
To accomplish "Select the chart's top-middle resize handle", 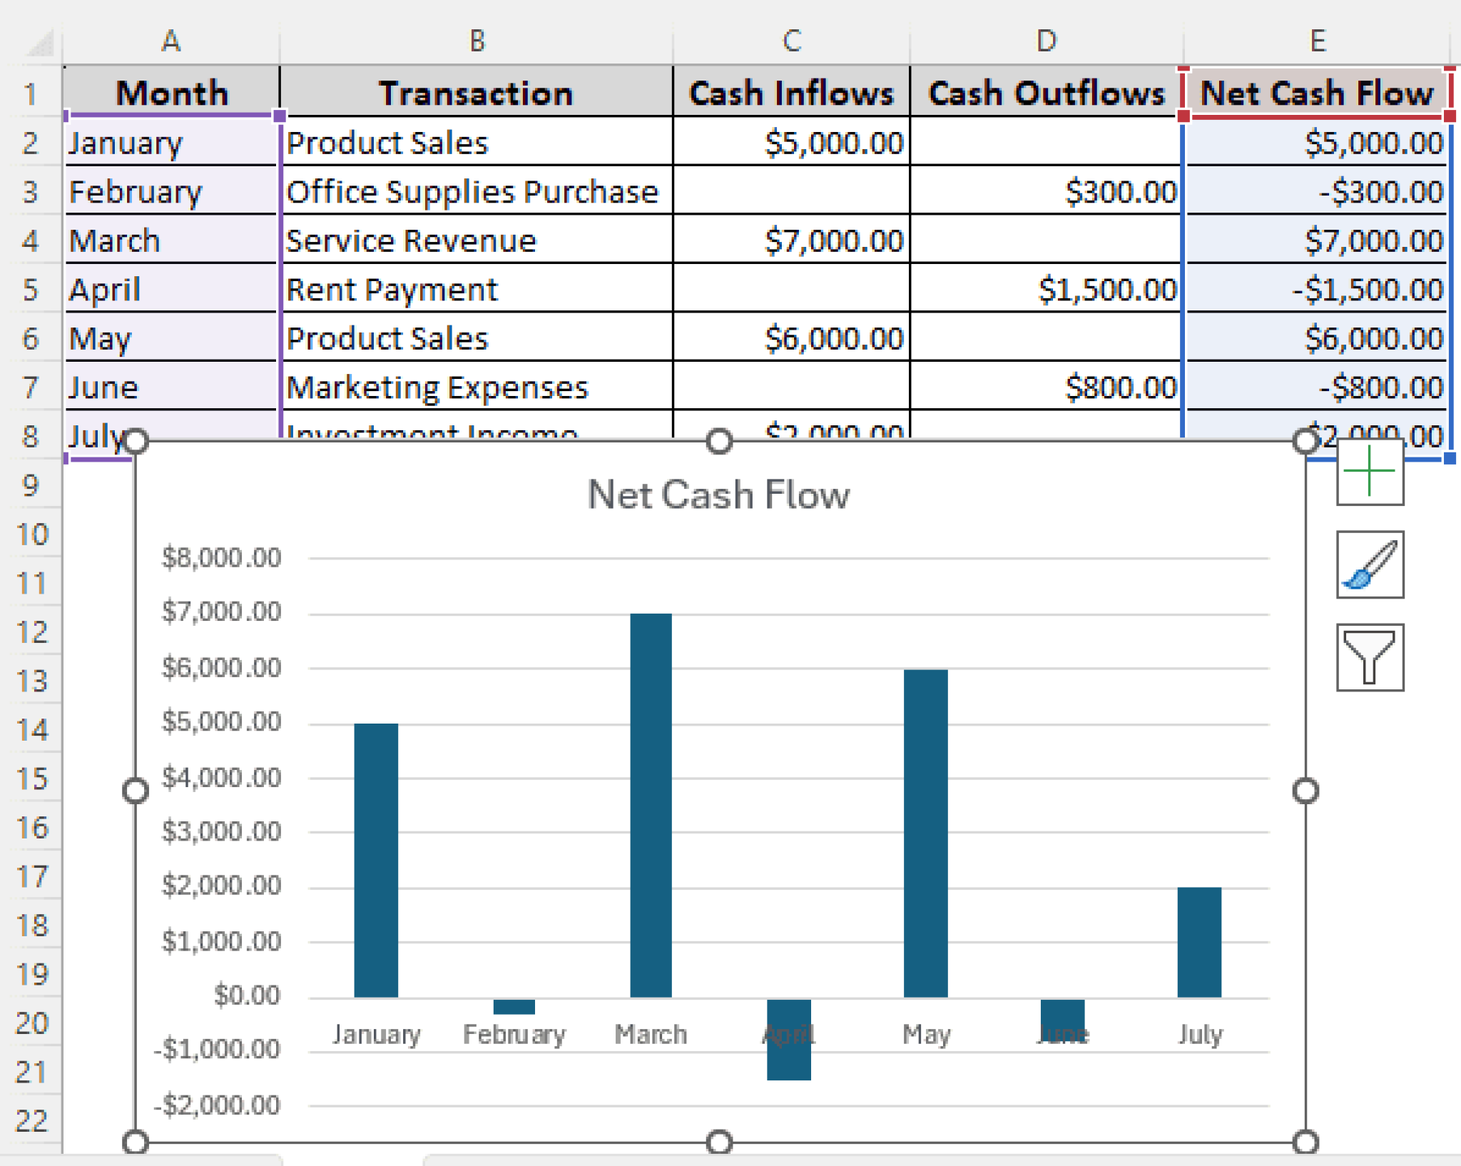I will pyautogui.click(x=719, y=441).
